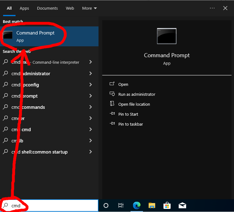Click the search icon beside cmd prompt
The width and height of the screenshot is (234, 212).
[x=5, y=96]
